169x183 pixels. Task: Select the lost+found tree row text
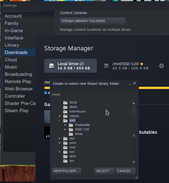[x=77, y=111]
